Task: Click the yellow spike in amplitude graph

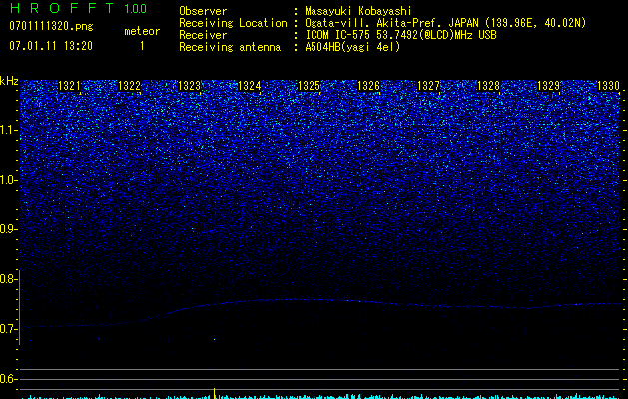Action: click(x=214, y=392)
